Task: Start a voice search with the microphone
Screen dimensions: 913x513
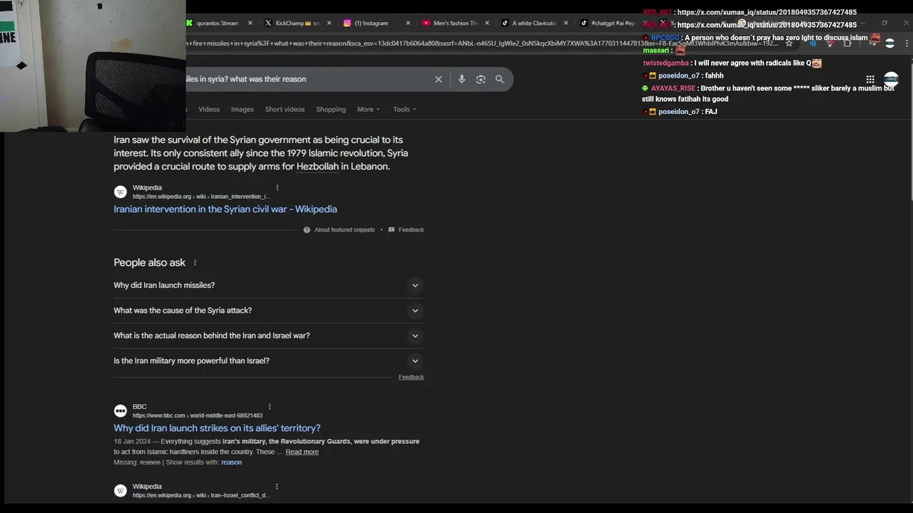Action: tap(461, 79)
